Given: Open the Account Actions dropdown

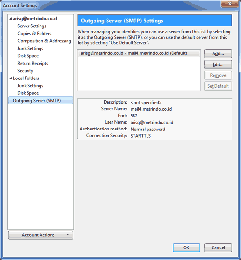Looking at the screenshot, I should click(x=40, y=235).
